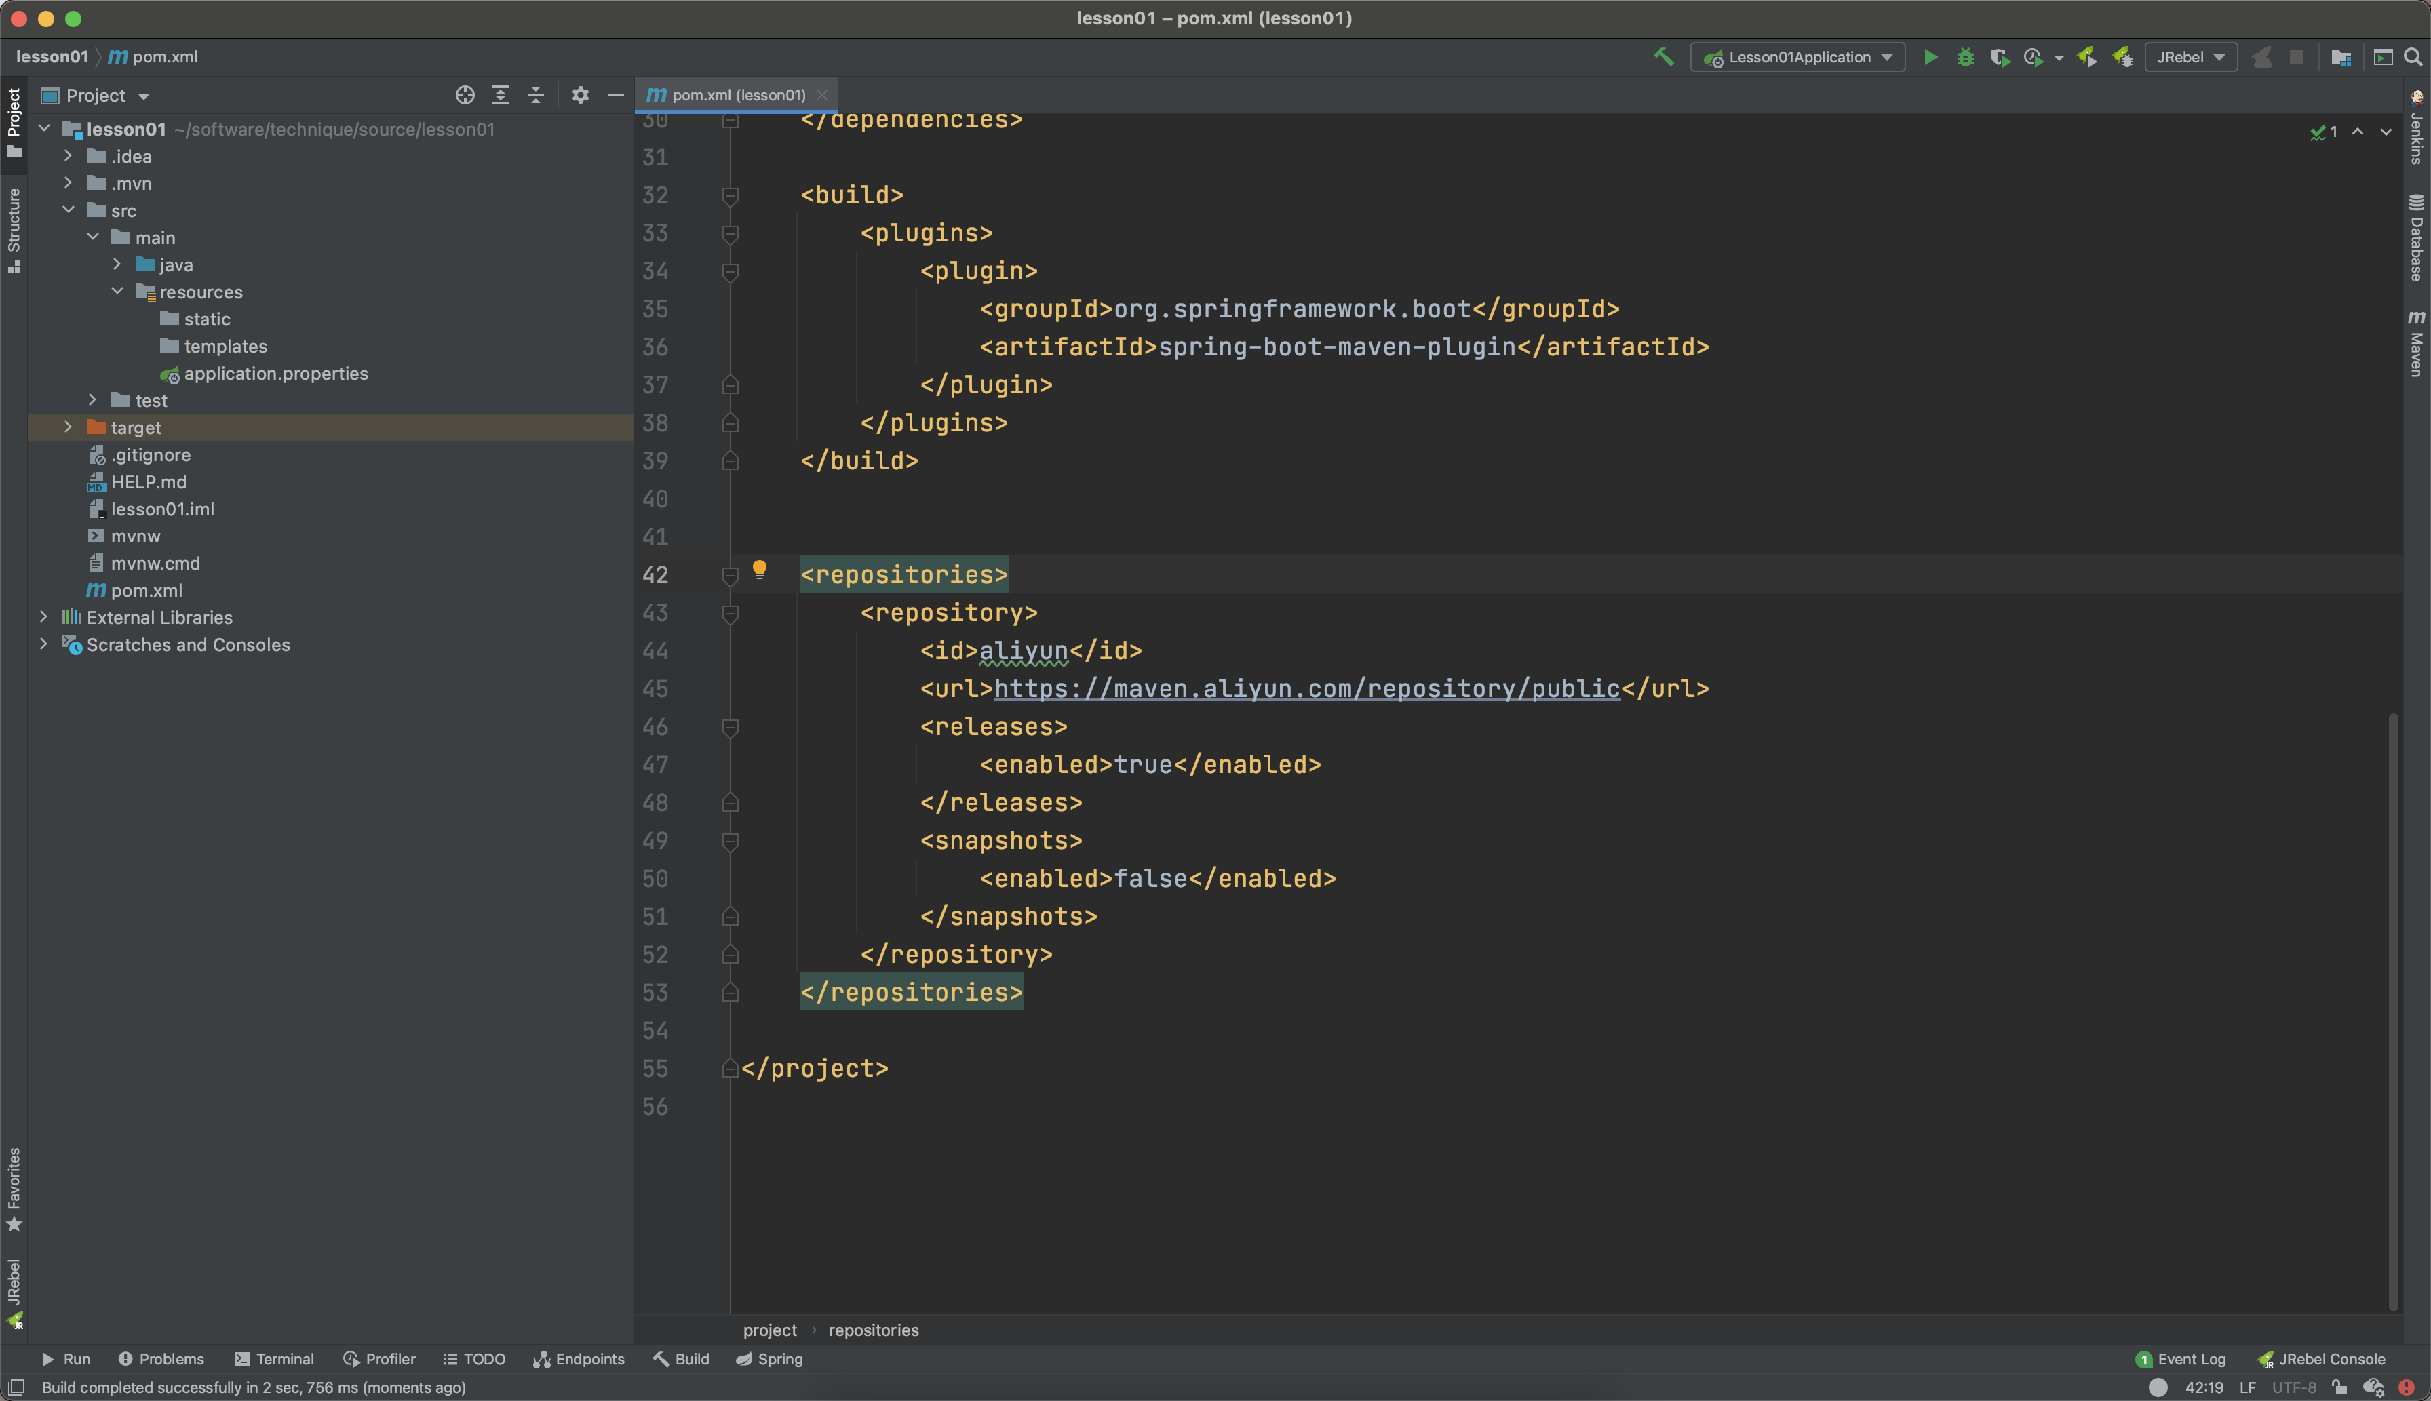
Task: Open the JRebel left side panel
Action: point(14,1293)
